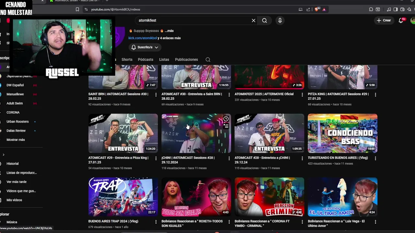Open options menu for ATOMIKFEST 2025 AFTERMOVIE

click(302, 94)
